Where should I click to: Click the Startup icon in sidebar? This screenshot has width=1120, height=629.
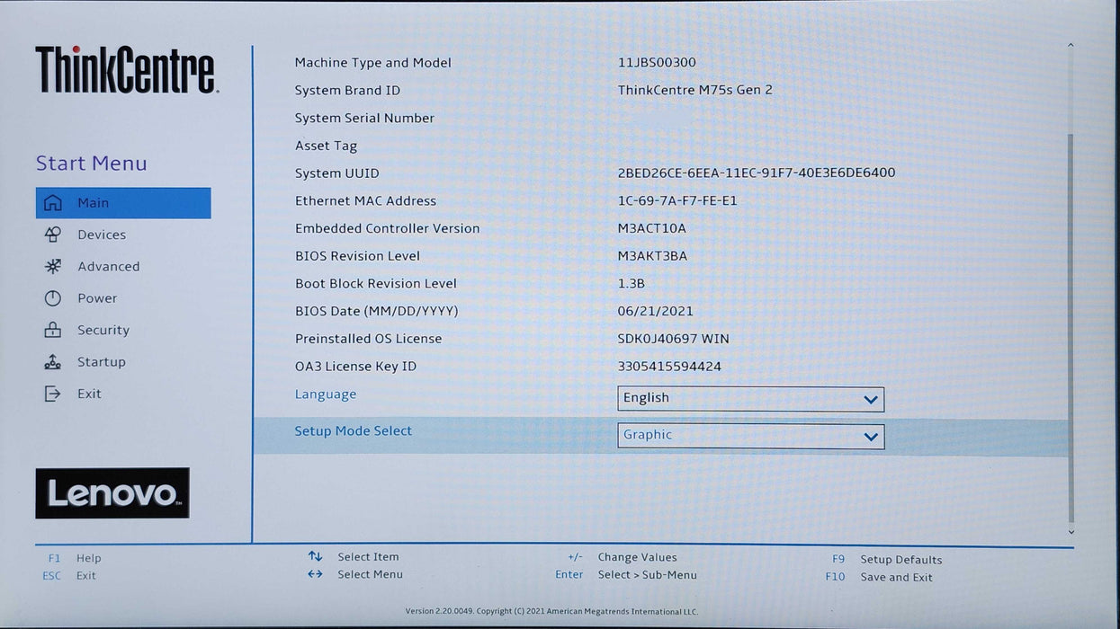tap(53, 362)
